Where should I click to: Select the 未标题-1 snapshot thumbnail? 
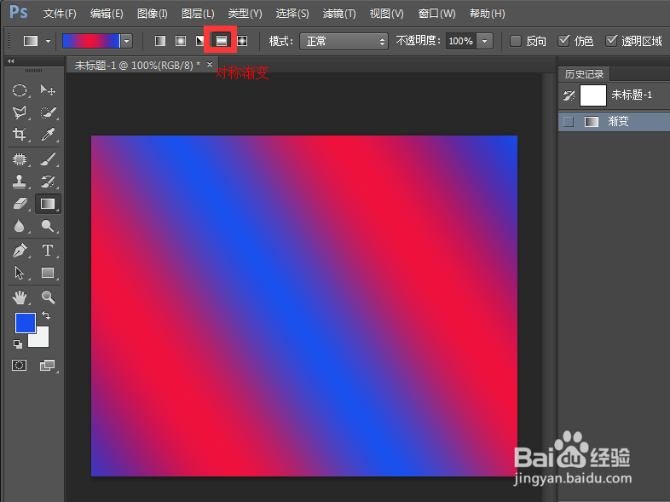tap(593, 95)
